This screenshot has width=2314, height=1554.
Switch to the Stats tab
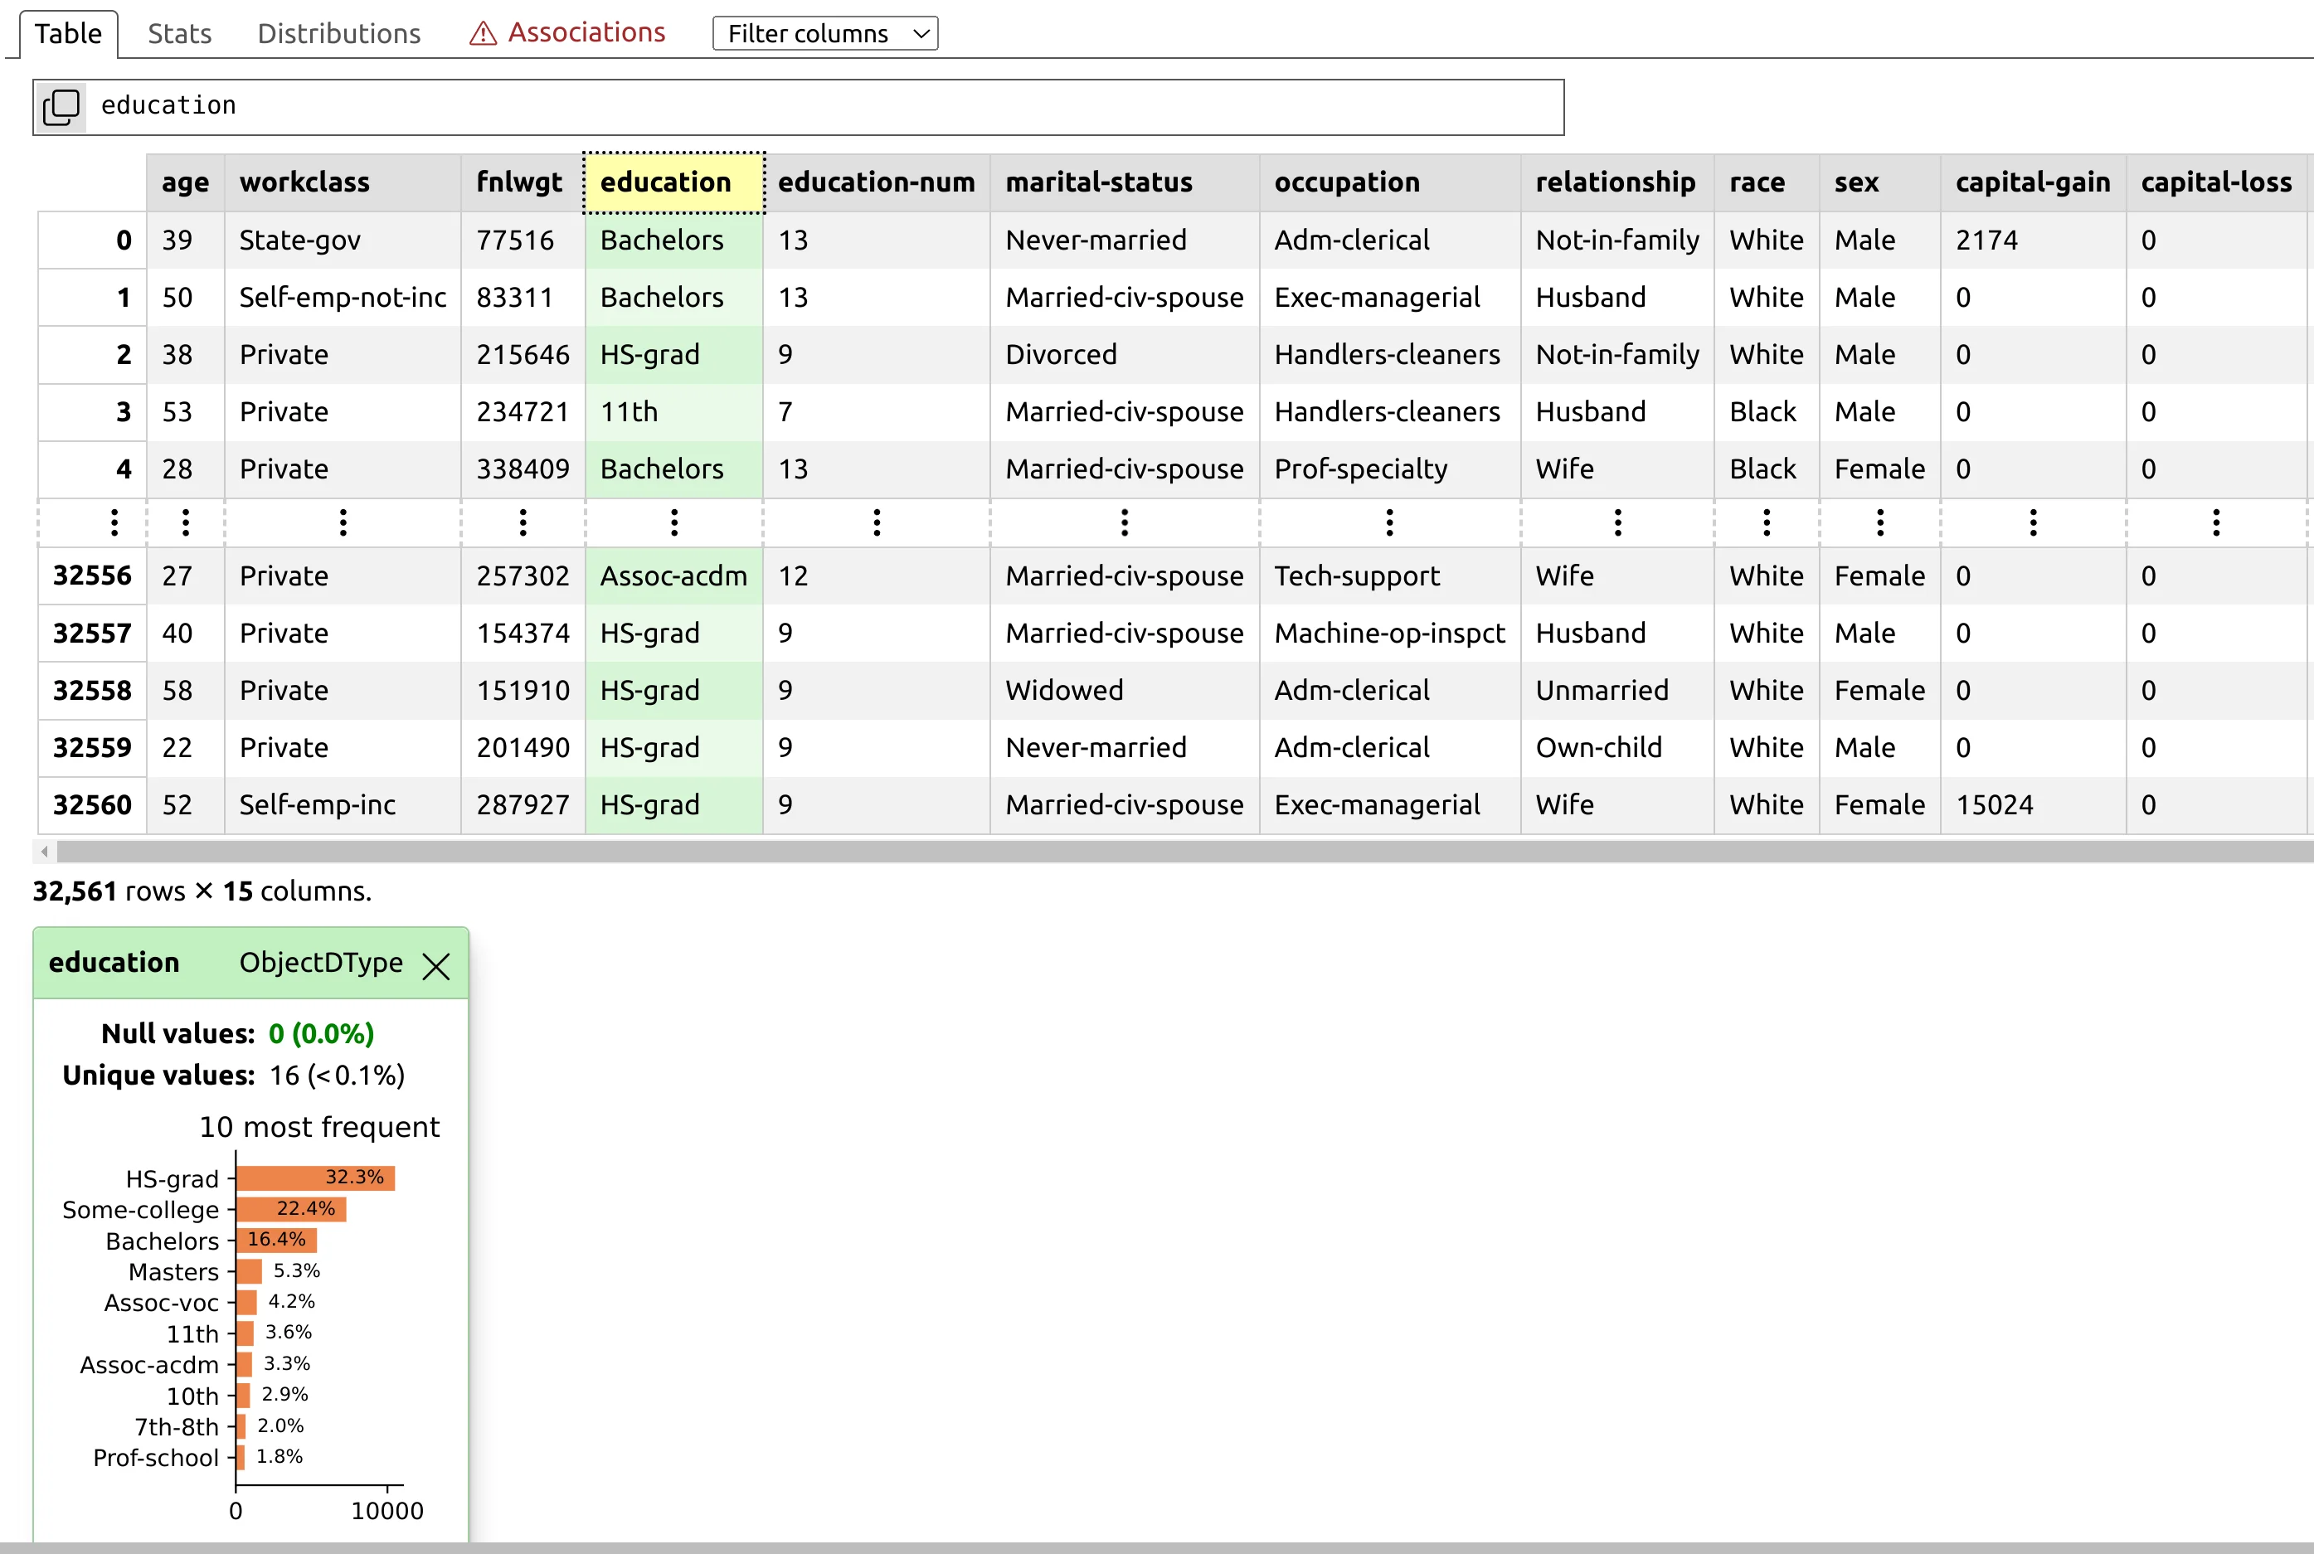179,34
